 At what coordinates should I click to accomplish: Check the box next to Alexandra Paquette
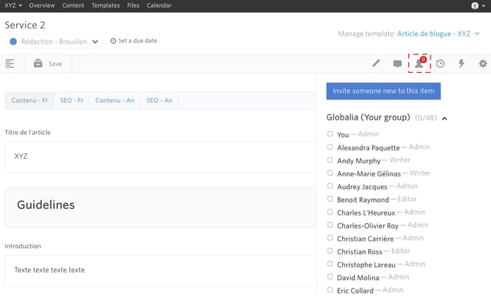coord(330,147)
